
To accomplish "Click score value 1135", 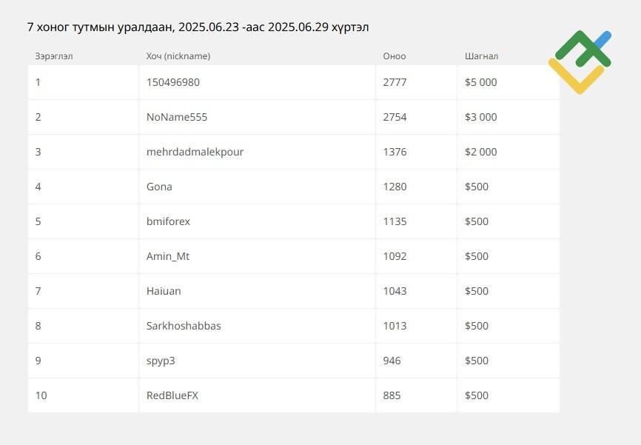I will pyautogui.click(x=395, y=221).
